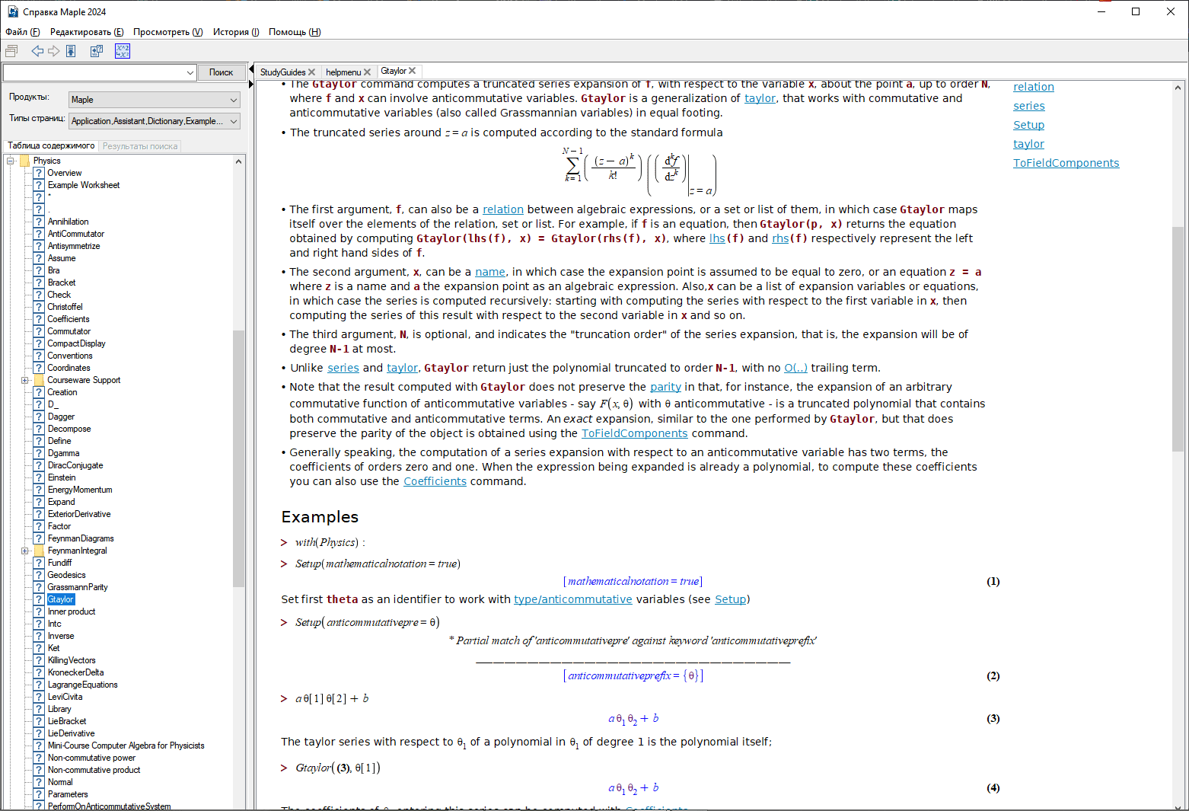The width and height of the screenshot is (1189, 811).
Task: Switch to the StudyGuides tab
Action: [x=282, y=72]
